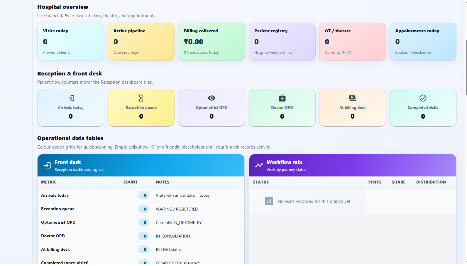Click the METRIC column header
The width and height of the screenshot is (467, 266).
click(x=49, y=182)
